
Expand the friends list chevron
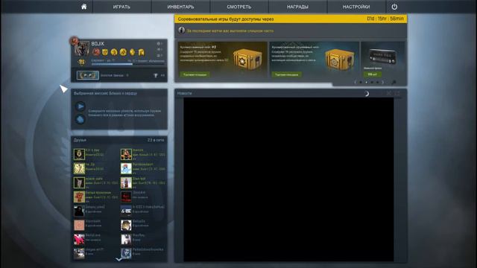119,259
